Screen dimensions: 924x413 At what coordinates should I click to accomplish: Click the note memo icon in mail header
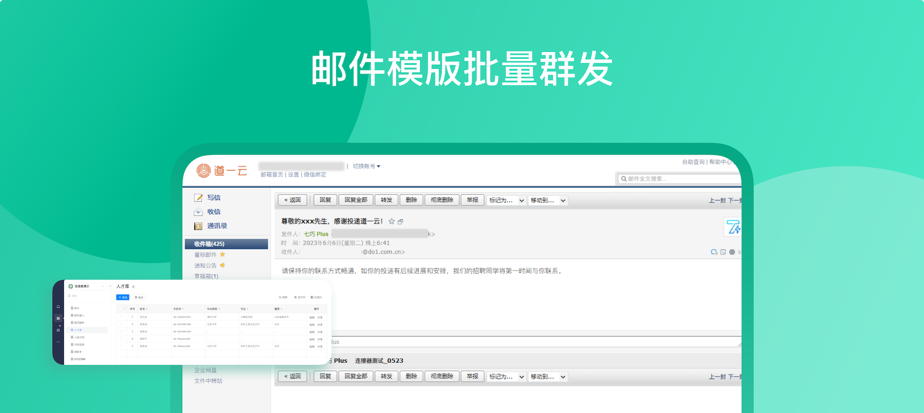click(x=723, y=252)
